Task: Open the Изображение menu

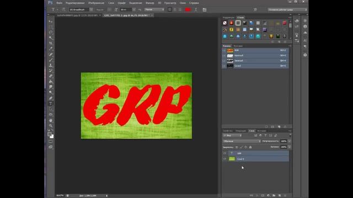Action: [x=96, y=3]
